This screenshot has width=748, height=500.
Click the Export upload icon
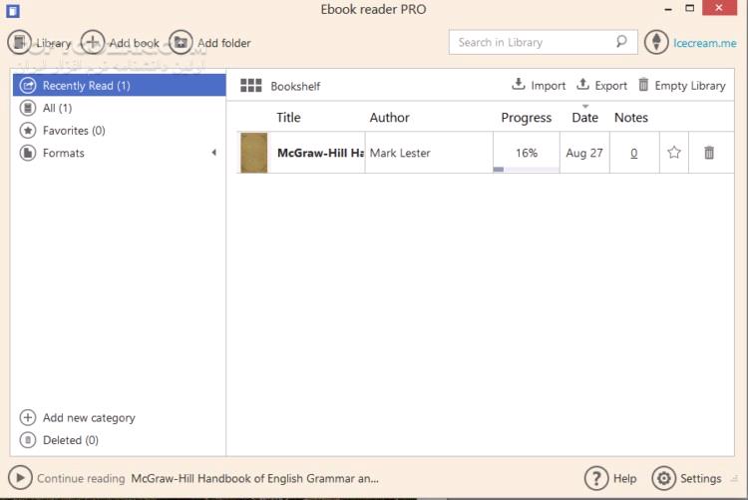[x=582, y=84]
